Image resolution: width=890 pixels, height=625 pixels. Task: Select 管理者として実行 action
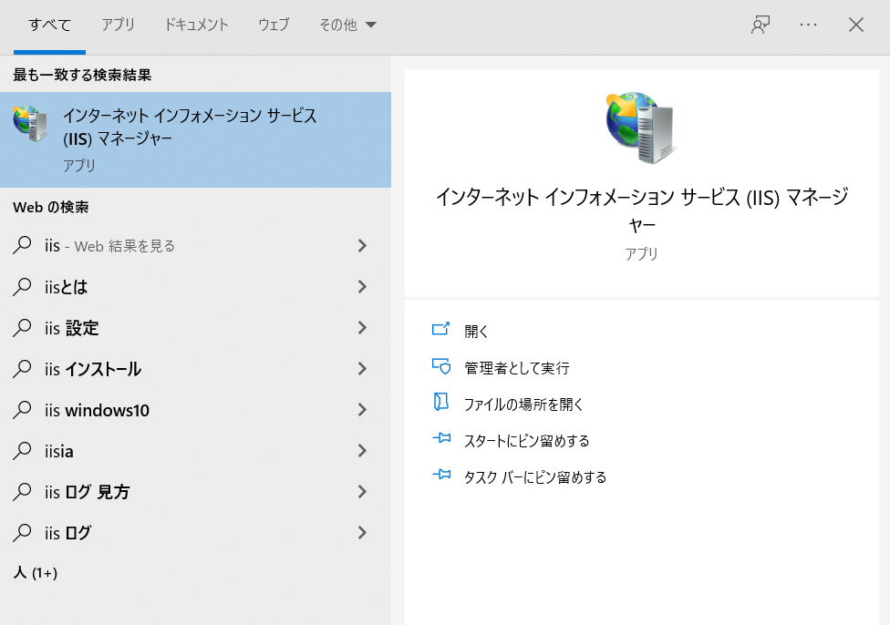pos(516,368)
